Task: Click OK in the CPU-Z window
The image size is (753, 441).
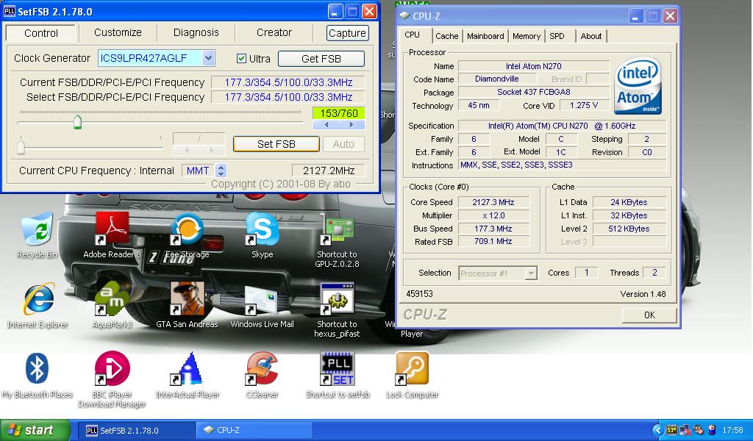Action: click(649, 315)
